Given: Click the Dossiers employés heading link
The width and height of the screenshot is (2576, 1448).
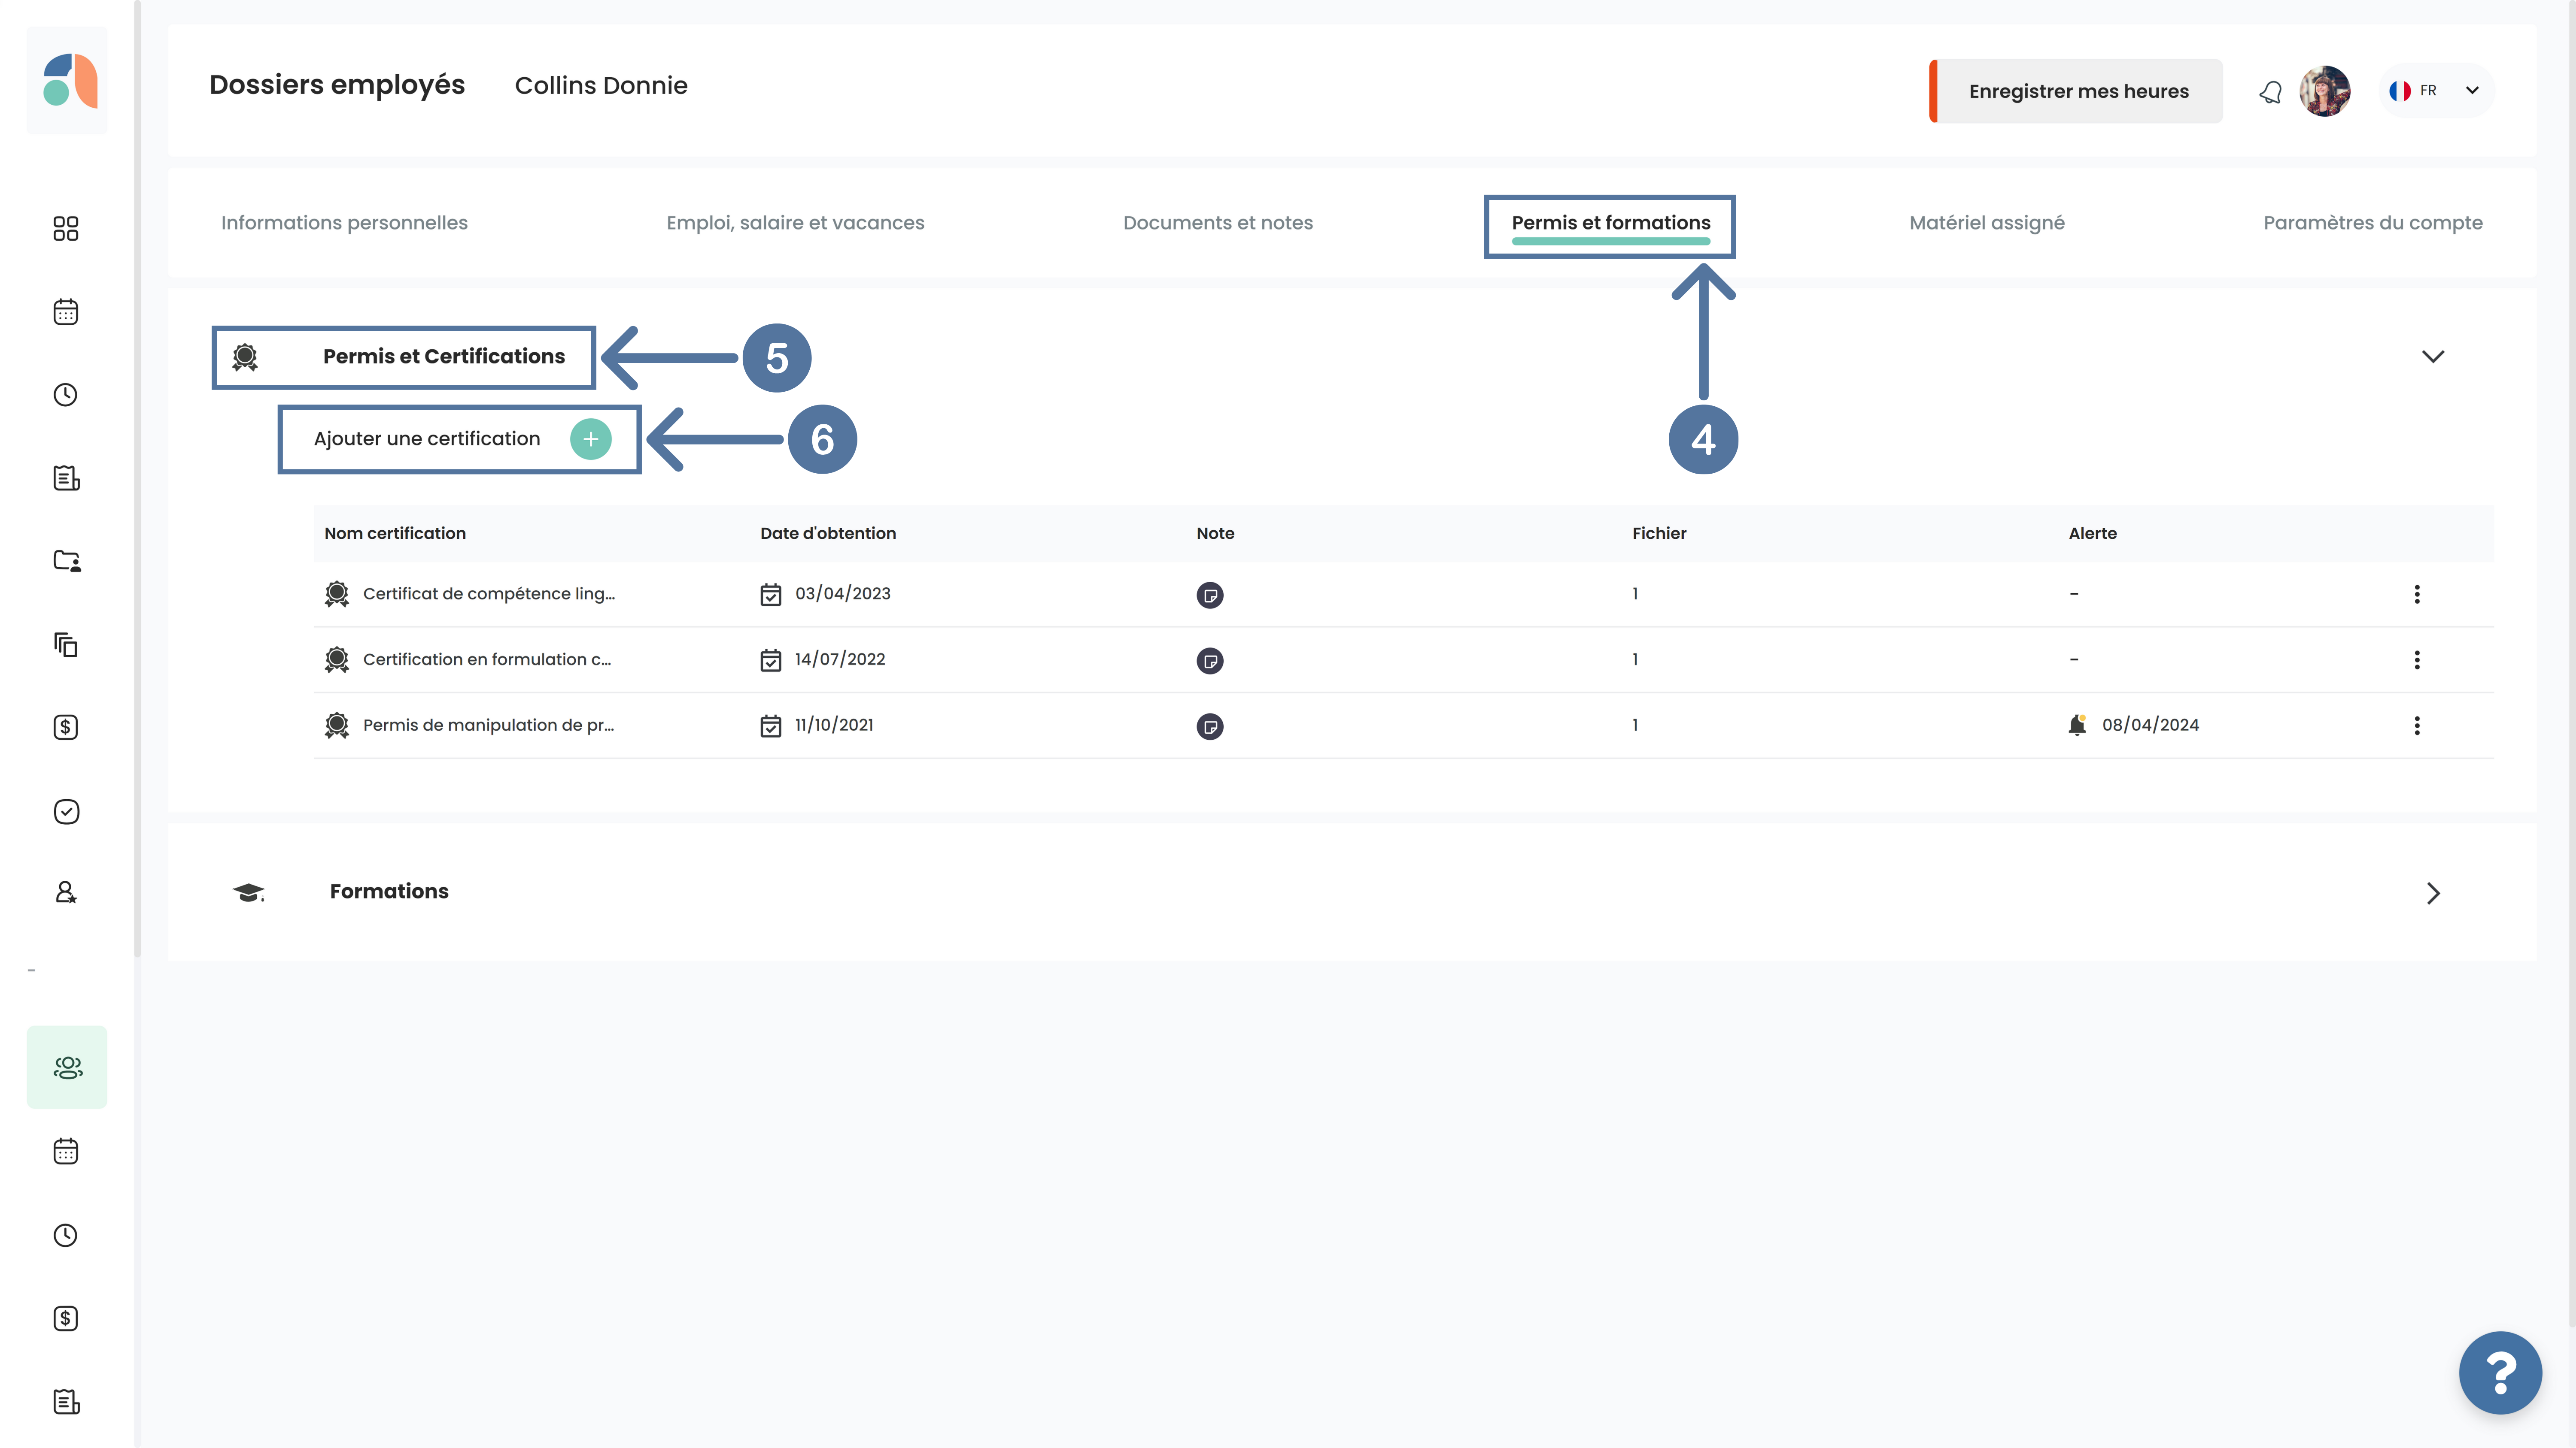Looking at the screenshot, I should 337,85.
